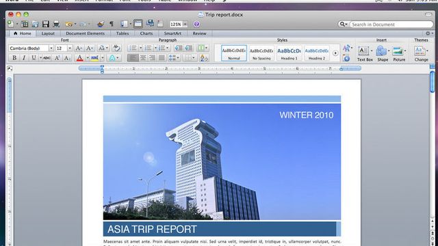This screenshot has height=246, width=438.
Task: Open the Change Case dropdown
Action: coord(103,49)
